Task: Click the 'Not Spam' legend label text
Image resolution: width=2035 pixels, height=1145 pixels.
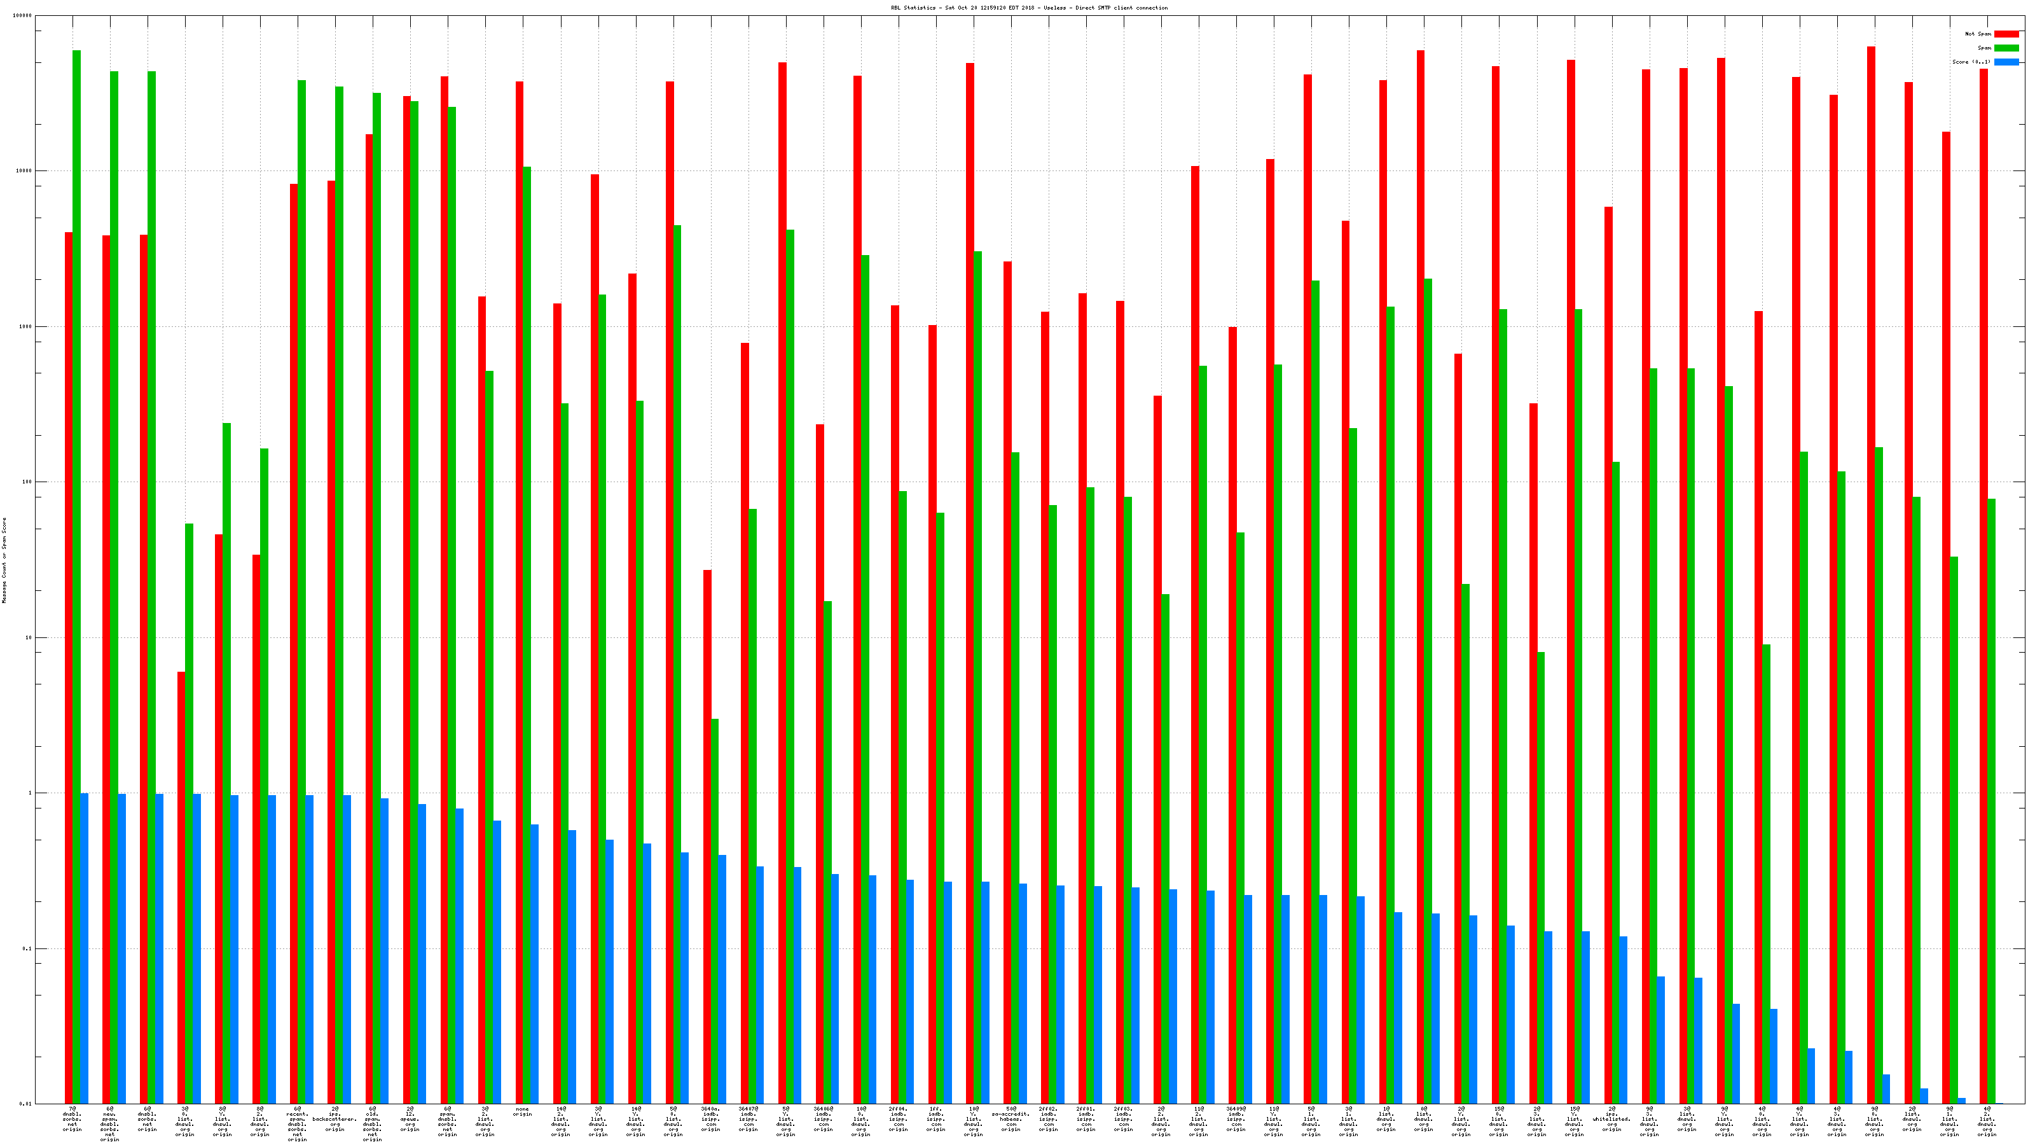Action: [1978, 34]
